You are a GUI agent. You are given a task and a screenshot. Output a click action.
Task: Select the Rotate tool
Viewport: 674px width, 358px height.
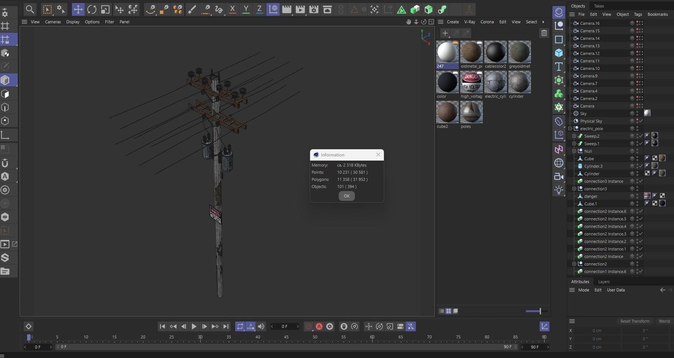(x=91, y=9)
